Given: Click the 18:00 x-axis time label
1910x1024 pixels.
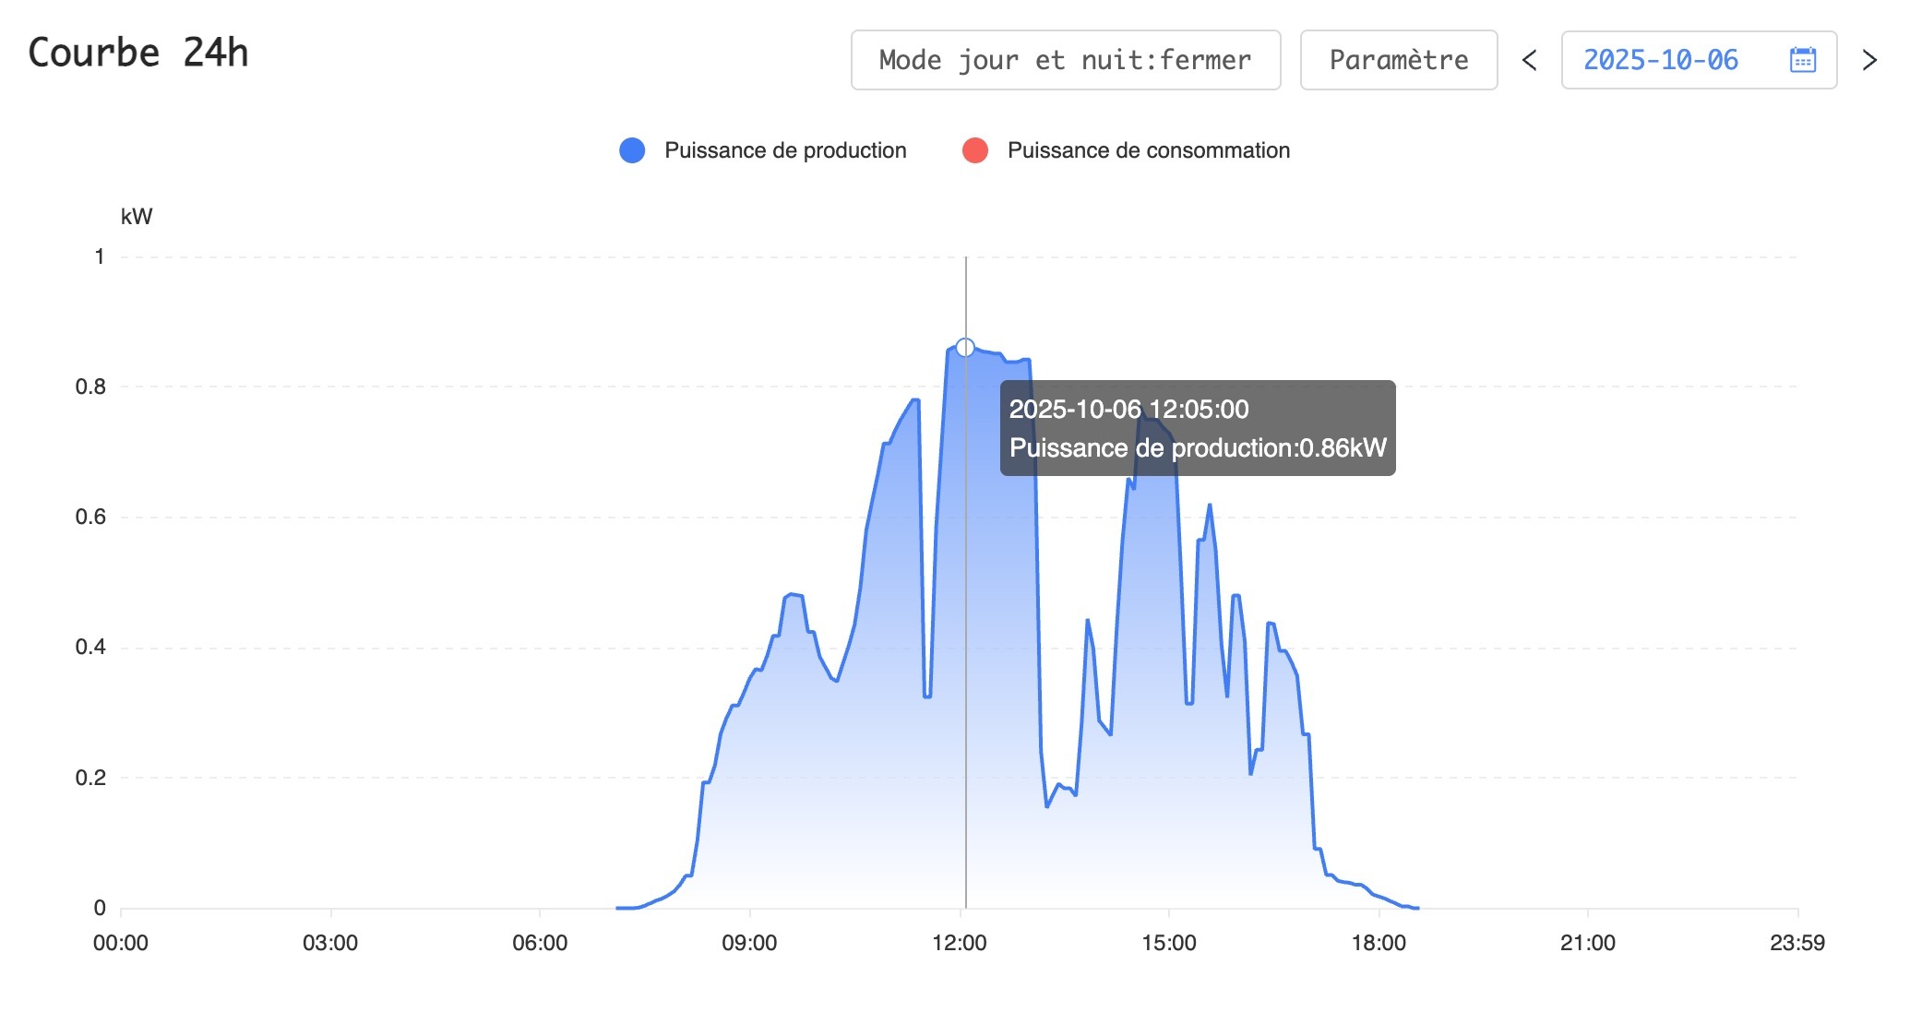Looking at the screenshot, I should pos(1379,943).
